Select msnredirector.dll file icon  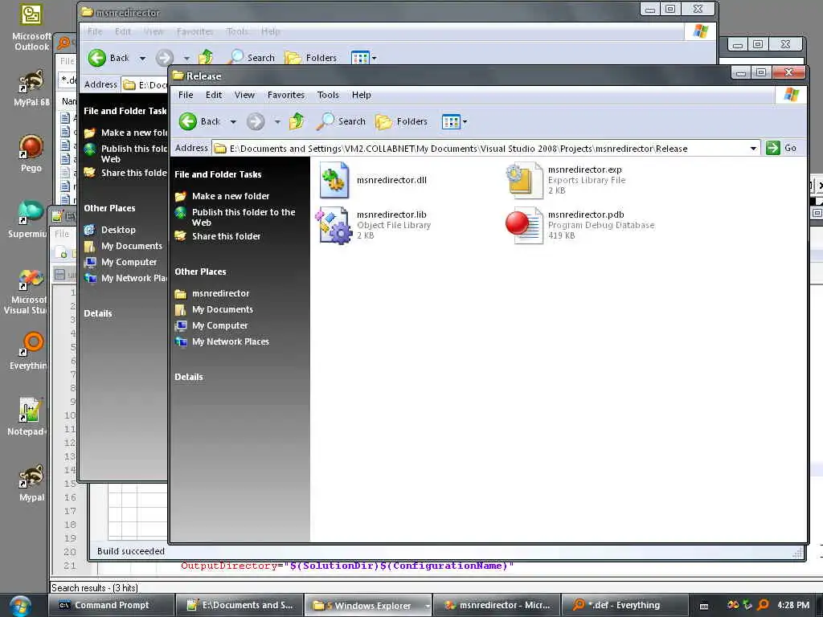[334, 180]
